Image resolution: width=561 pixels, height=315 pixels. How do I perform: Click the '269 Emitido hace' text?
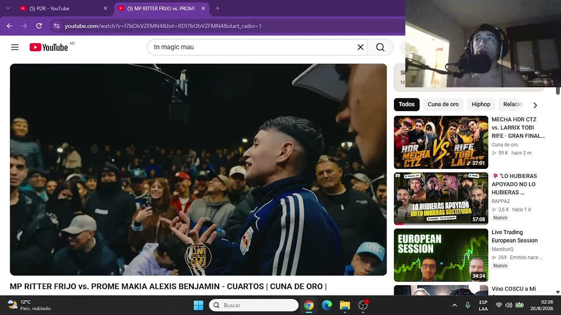(517, 258)
